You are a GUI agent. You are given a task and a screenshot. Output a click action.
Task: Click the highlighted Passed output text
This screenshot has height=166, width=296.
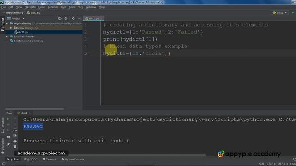coord(33,126)
